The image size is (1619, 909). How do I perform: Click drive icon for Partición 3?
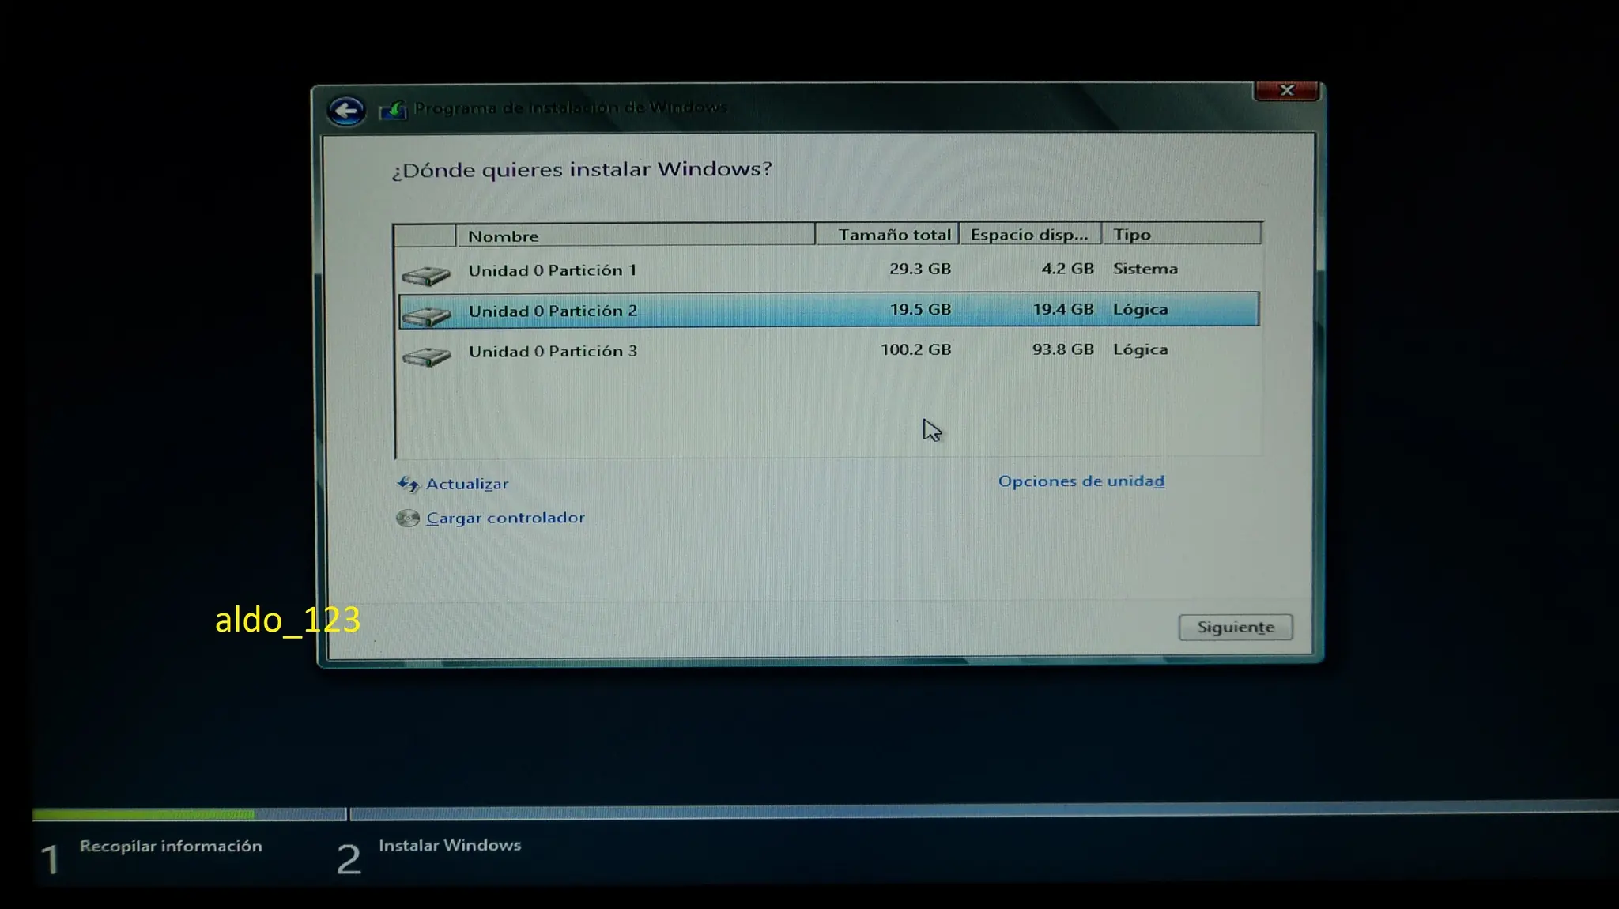click(x=426, y=356)
